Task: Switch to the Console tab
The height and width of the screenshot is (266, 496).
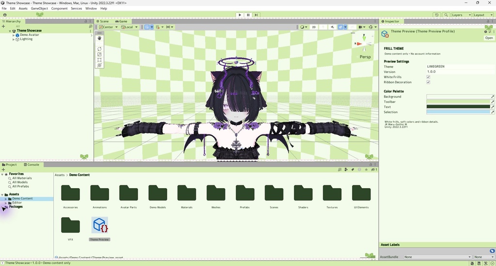Action: [x=31, y=164]
